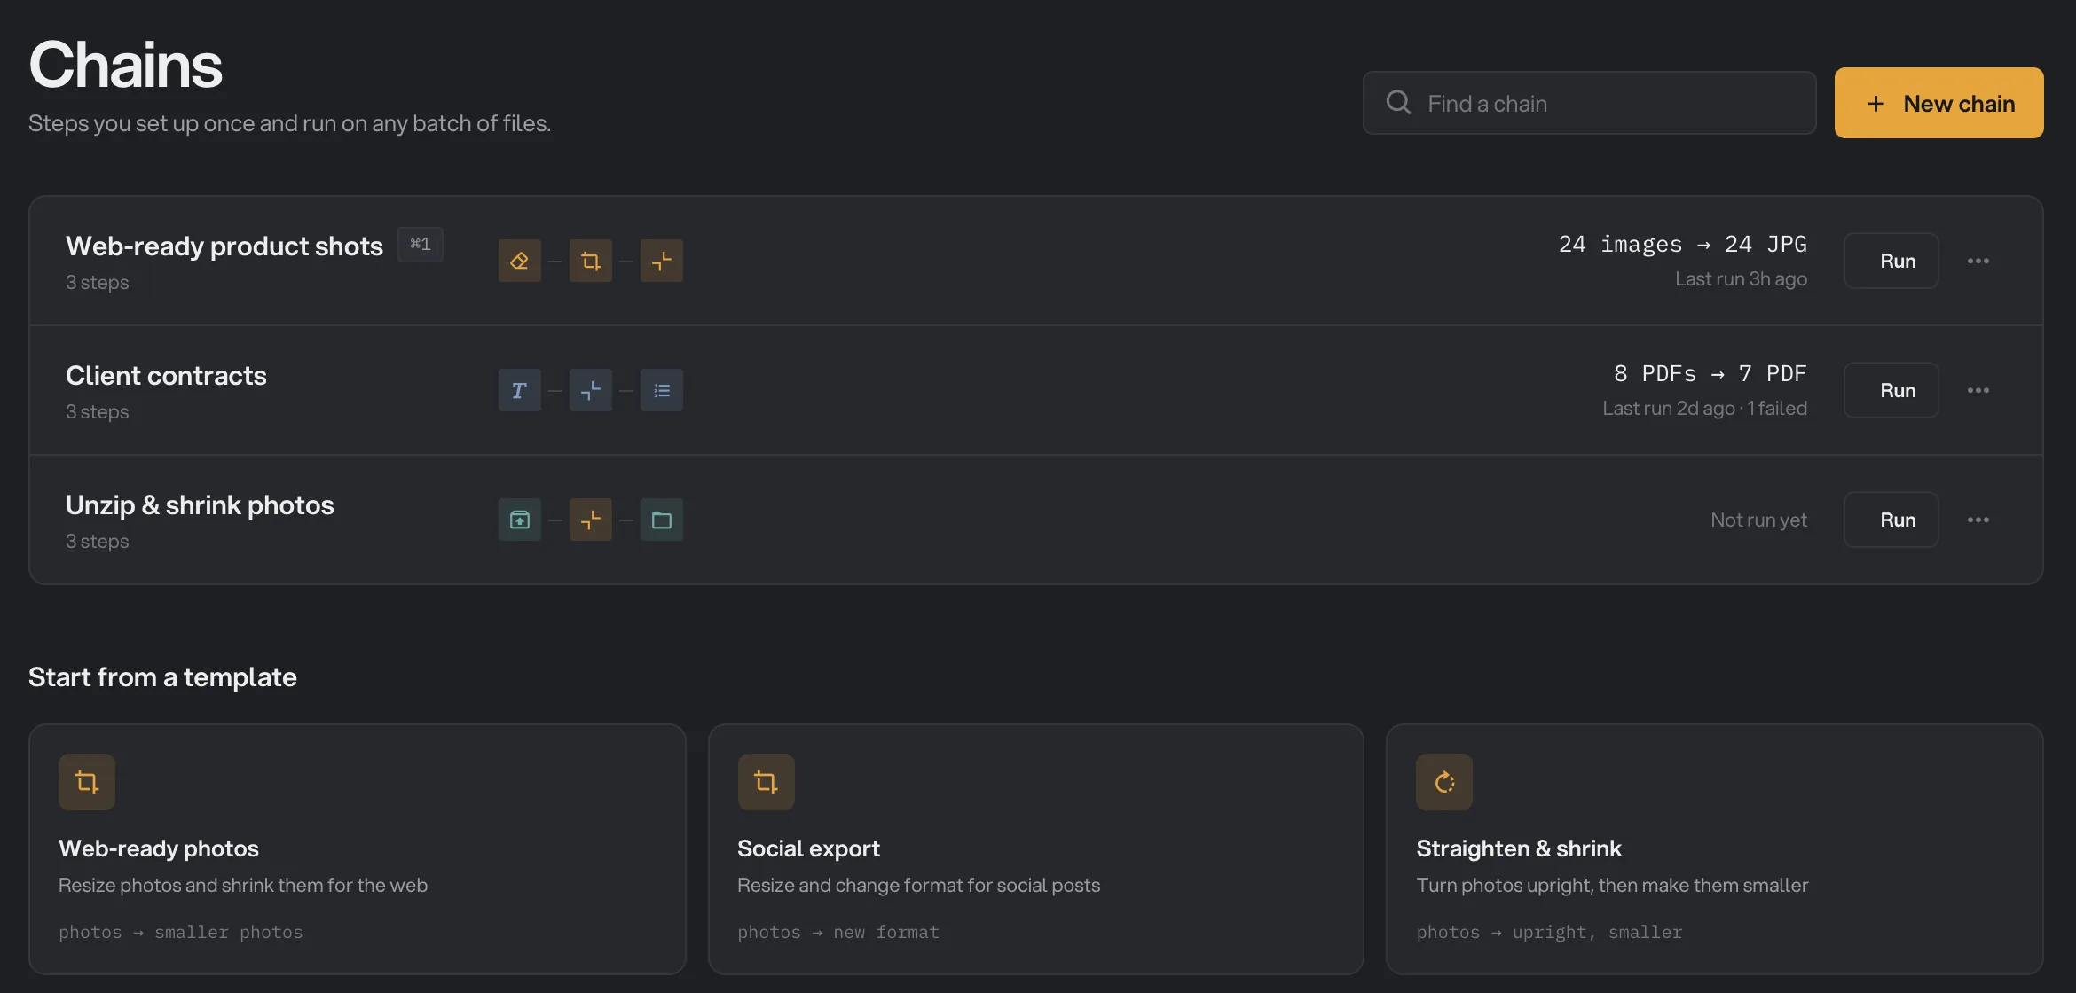
Task: Run the Unzip & shrink photos chain
Action: pyautogui.click(x=1891, y=520)
